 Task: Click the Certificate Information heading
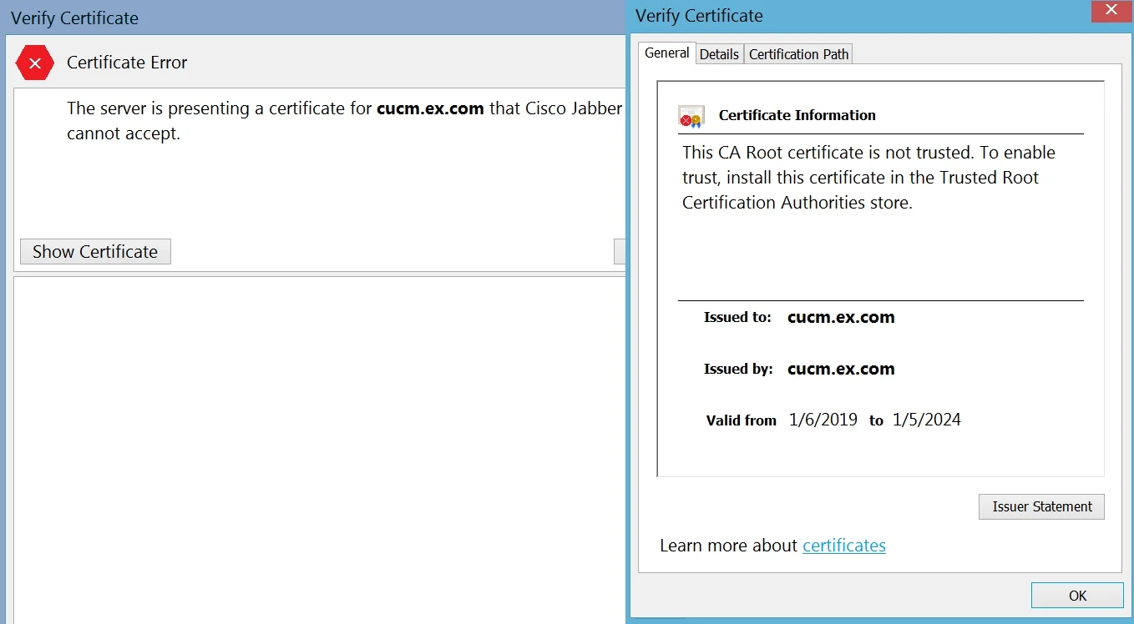tap(797, 115)
